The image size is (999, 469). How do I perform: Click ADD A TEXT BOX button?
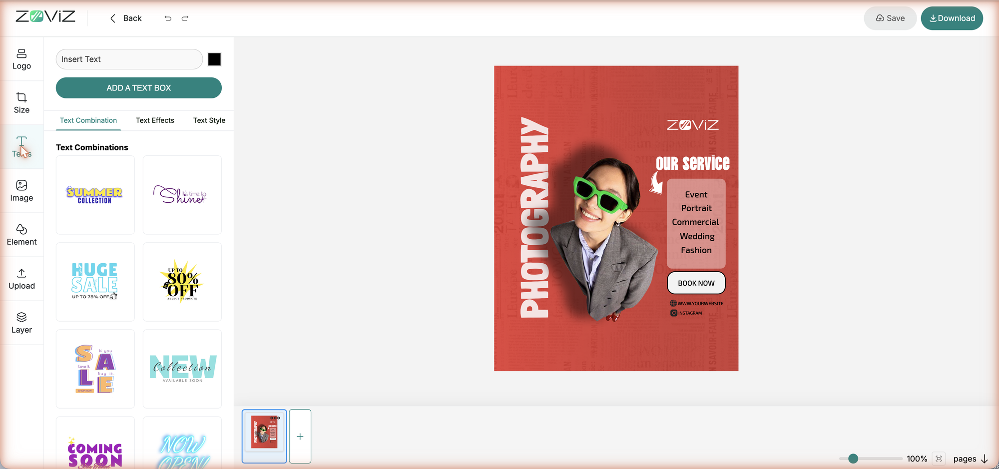pos(139,88)
